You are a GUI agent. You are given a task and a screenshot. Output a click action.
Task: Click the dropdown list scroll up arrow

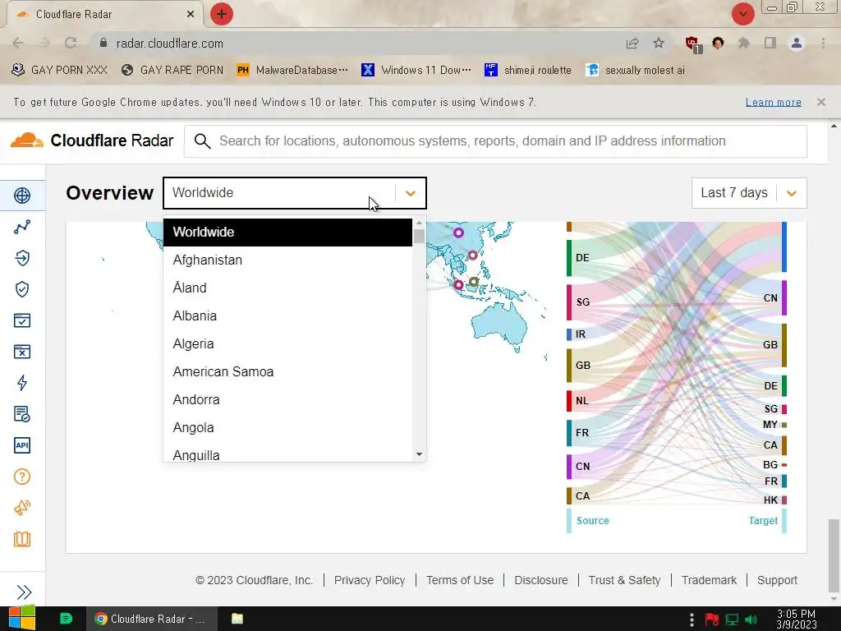(419, 222)
